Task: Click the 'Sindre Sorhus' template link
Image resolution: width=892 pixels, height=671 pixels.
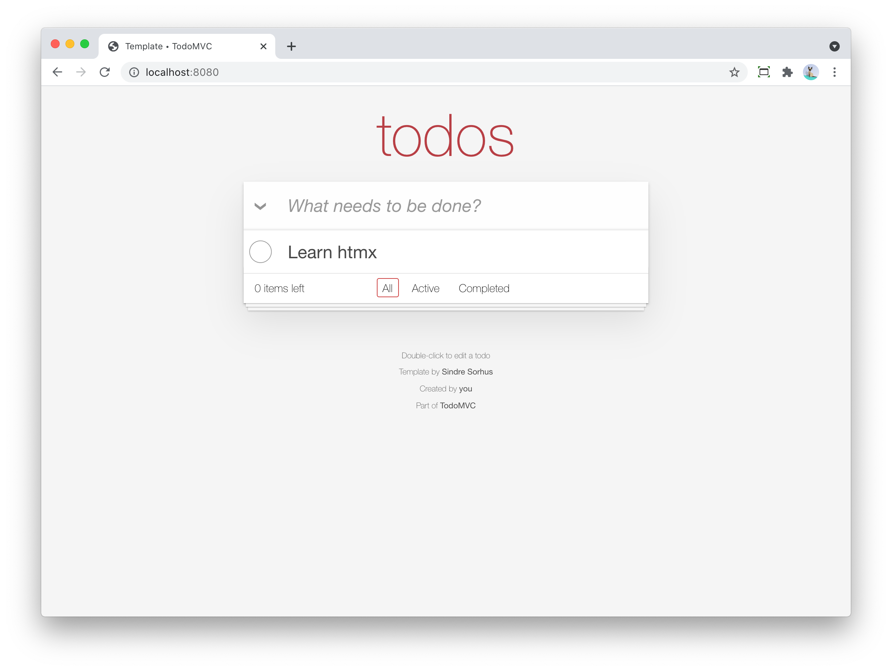Action: click(x=466, y=372)
